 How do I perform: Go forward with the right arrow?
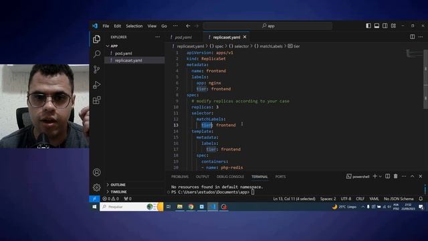coord(197,25)
